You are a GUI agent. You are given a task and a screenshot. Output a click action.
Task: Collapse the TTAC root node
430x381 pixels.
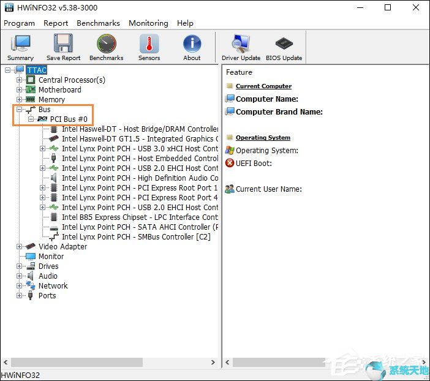8,70
